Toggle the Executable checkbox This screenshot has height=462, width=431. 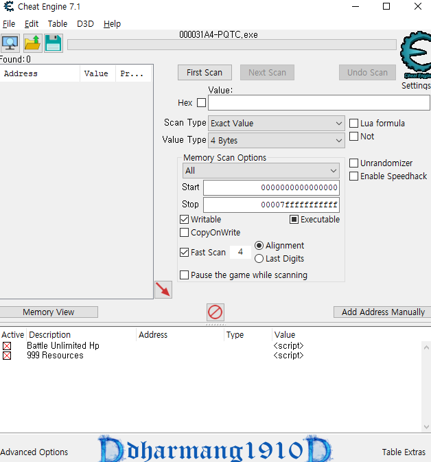tap(294, 219)
